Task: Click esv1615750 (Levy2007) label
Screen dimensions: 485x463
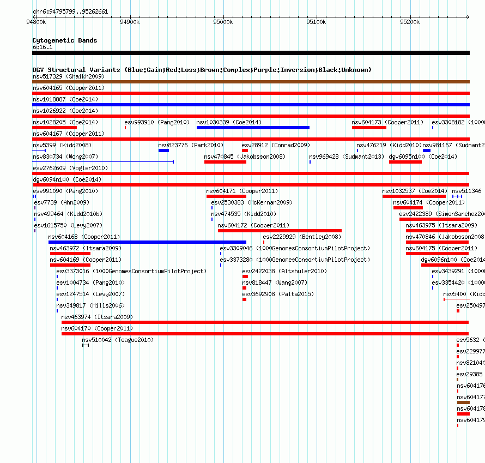Action: 68,225
